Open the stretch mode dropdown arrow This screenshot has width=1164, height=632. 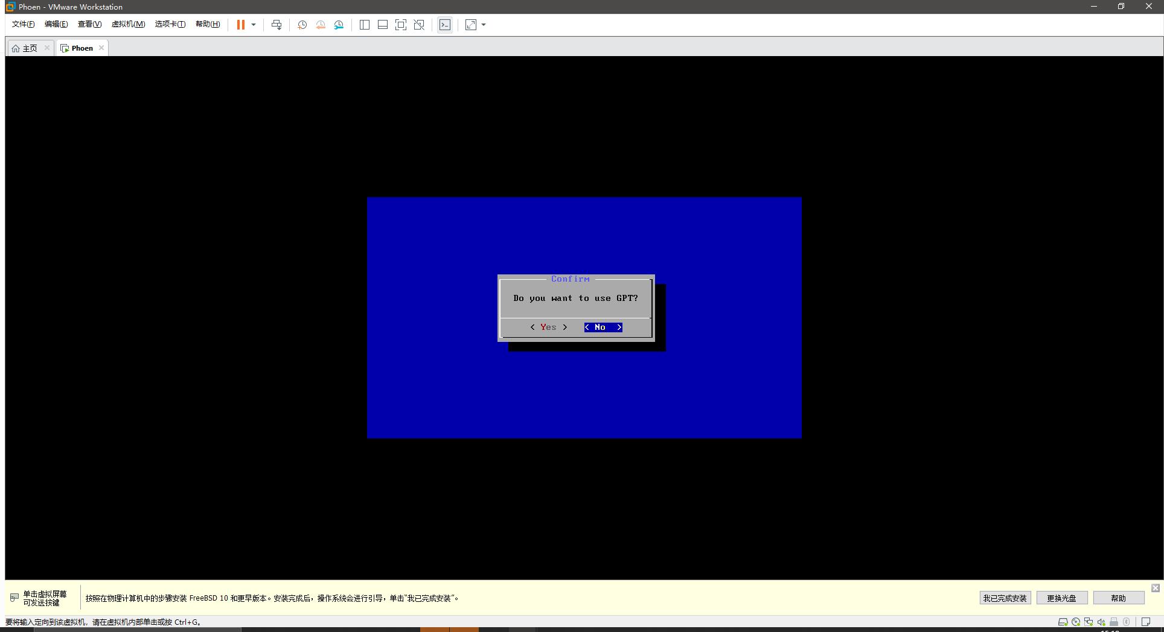[x=483, y=25]
